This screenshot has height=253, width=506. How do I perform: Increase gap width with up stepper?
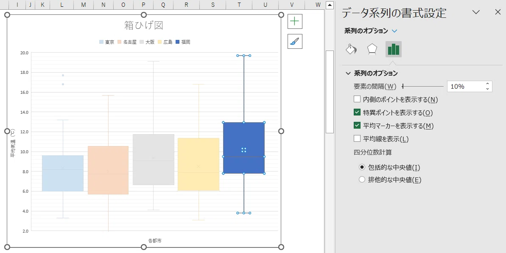487,84
